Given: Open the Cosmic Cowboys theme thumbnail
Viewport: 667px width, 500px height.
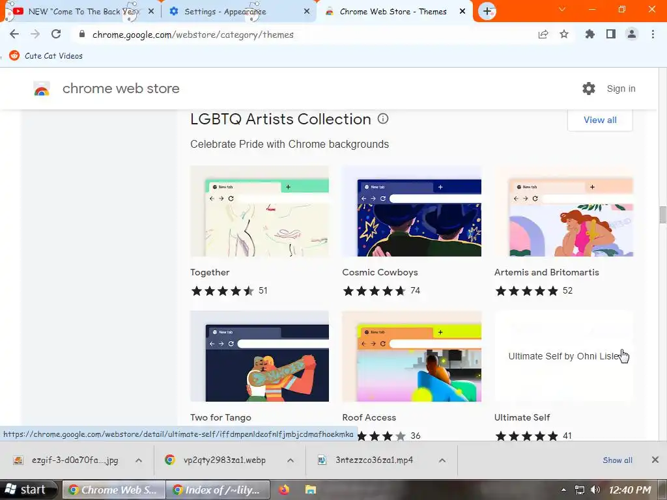Looking at the screenshot, I should (412, 211).
